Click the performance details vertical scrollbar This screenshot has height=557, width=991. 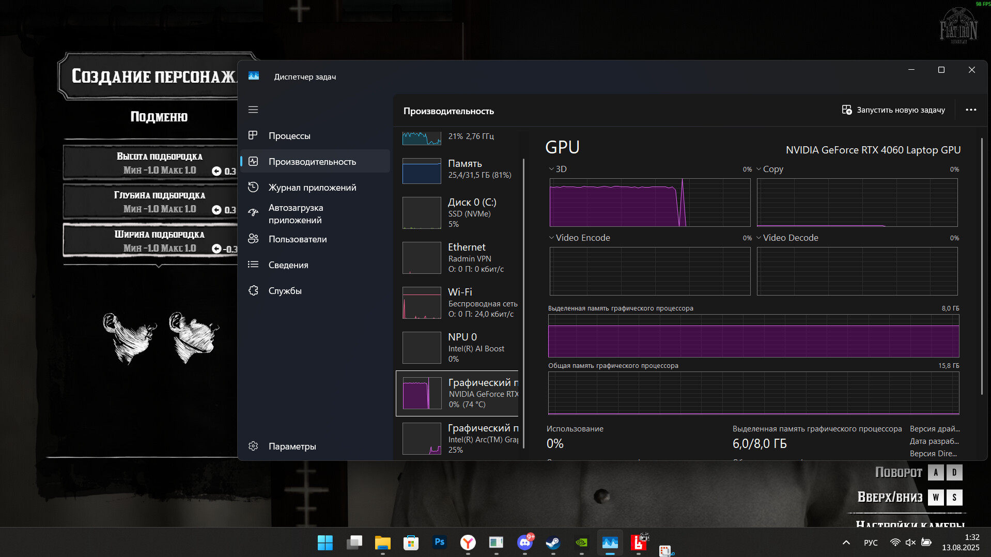pyautogui.click(x=982, y=266)
